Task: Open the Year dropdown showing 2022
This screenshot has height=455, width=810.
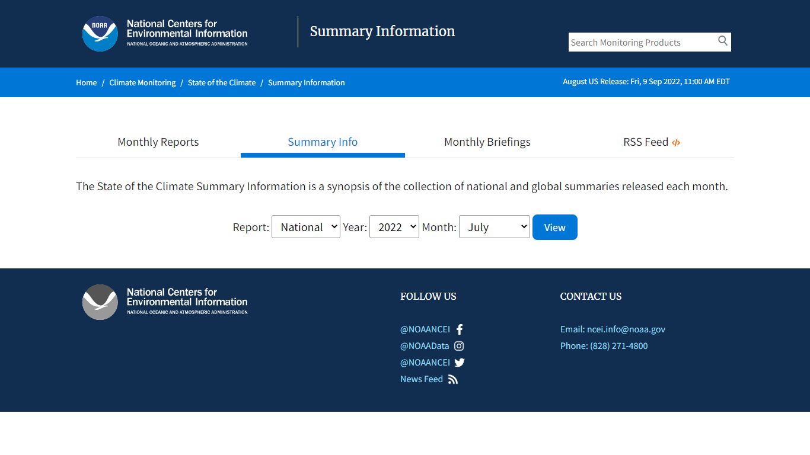Action: tap(394, 227)
